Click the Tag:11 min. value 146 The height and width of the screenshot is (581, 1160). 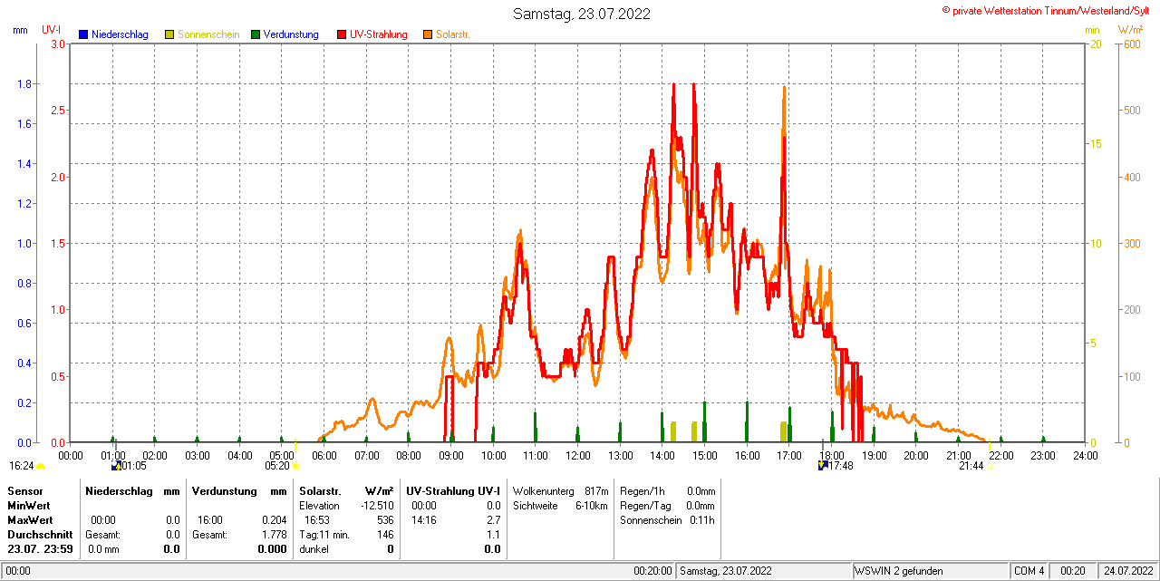[385, 535]
